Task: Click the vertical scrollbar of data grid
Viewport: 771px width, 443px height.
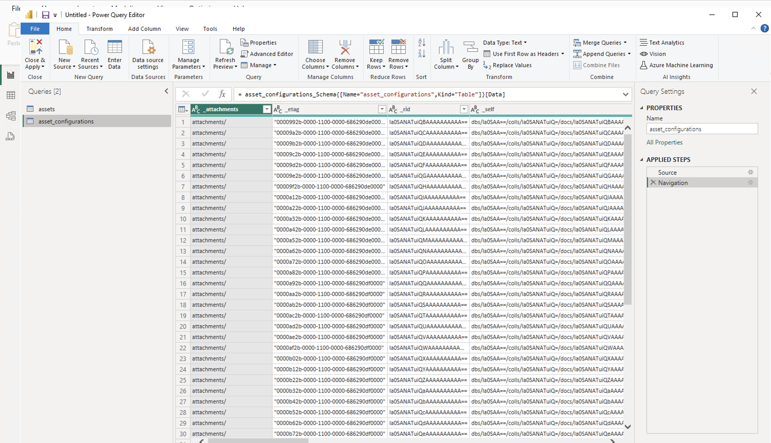Action: tap(627, 219)
